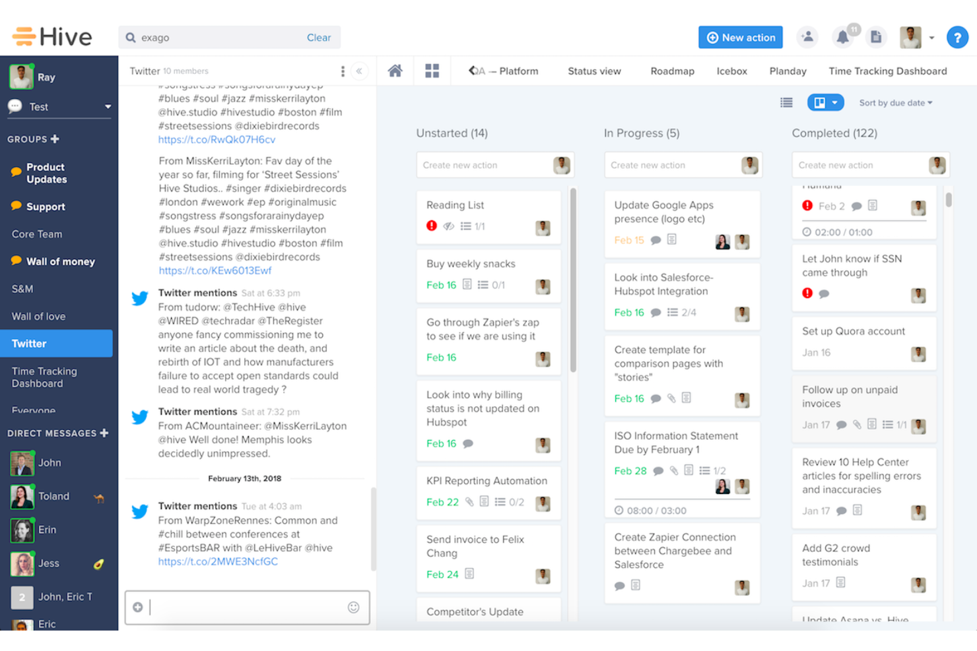Click note icon on Add G2 crowd testimonials card
Screen dimensions: 977x651
coord(841,582)
